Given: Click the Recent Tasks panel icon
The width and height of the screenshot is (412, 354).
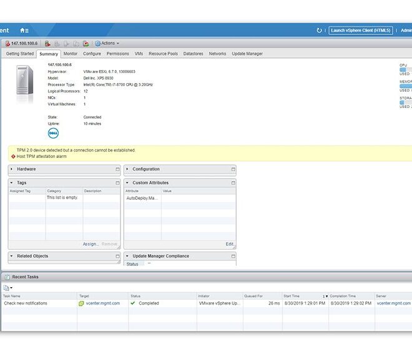Looking at the screenshot, I should tap(7, 277).
